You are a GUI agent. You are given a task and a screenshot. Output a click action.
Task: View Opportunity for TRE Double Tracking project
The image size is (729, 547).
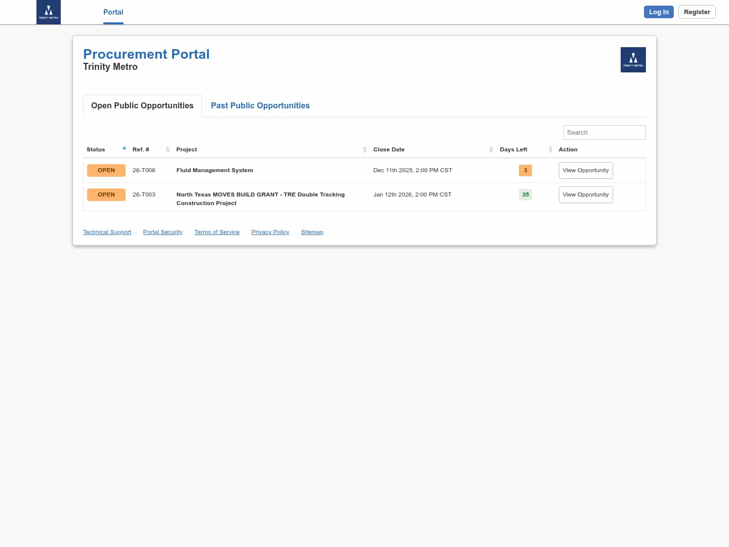[585, 194]
